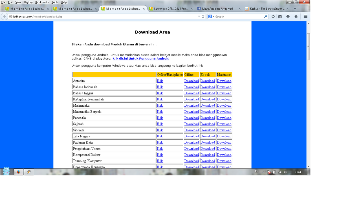This screenshot has height=220, width=361.
Task: Reload the page using refresh icon
Action: click(203, 17)
